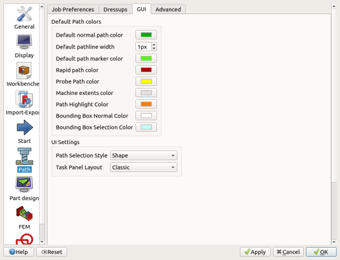
Task: Open the Workbenches preferences section
Action: (x=23, y=75)
